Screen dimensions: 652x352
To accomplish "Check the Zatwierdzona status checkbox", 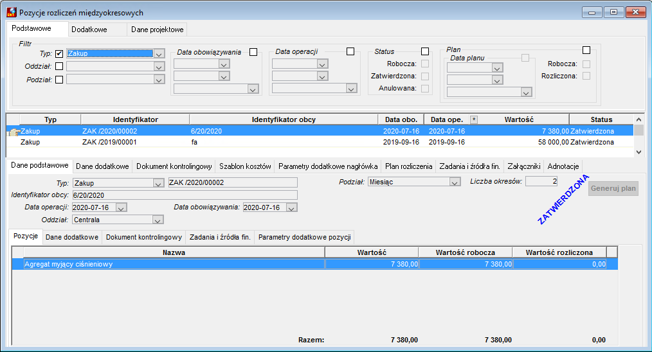I will [425, 76].
